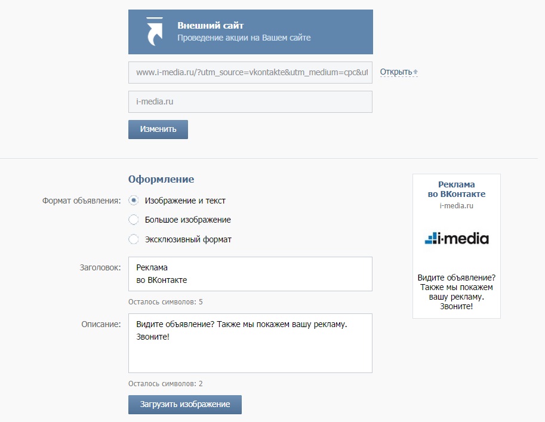
Task: Click the Реклама во ВКонтакте preview title
Action: tap(457, 189)
